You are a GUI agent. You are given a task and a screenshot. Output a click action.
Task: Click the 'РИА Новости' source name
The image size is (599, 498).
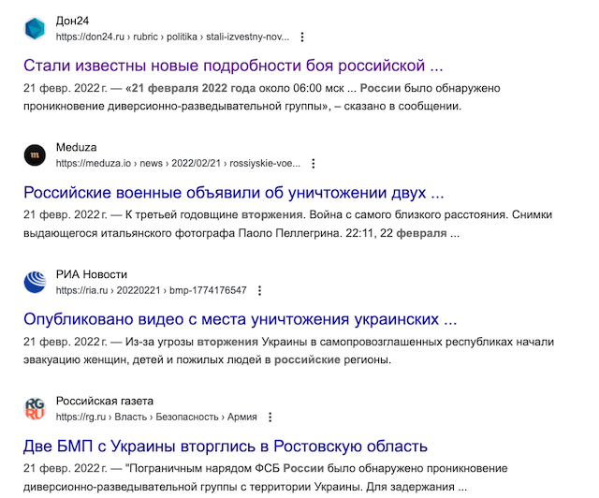click(x=92, y=274)
